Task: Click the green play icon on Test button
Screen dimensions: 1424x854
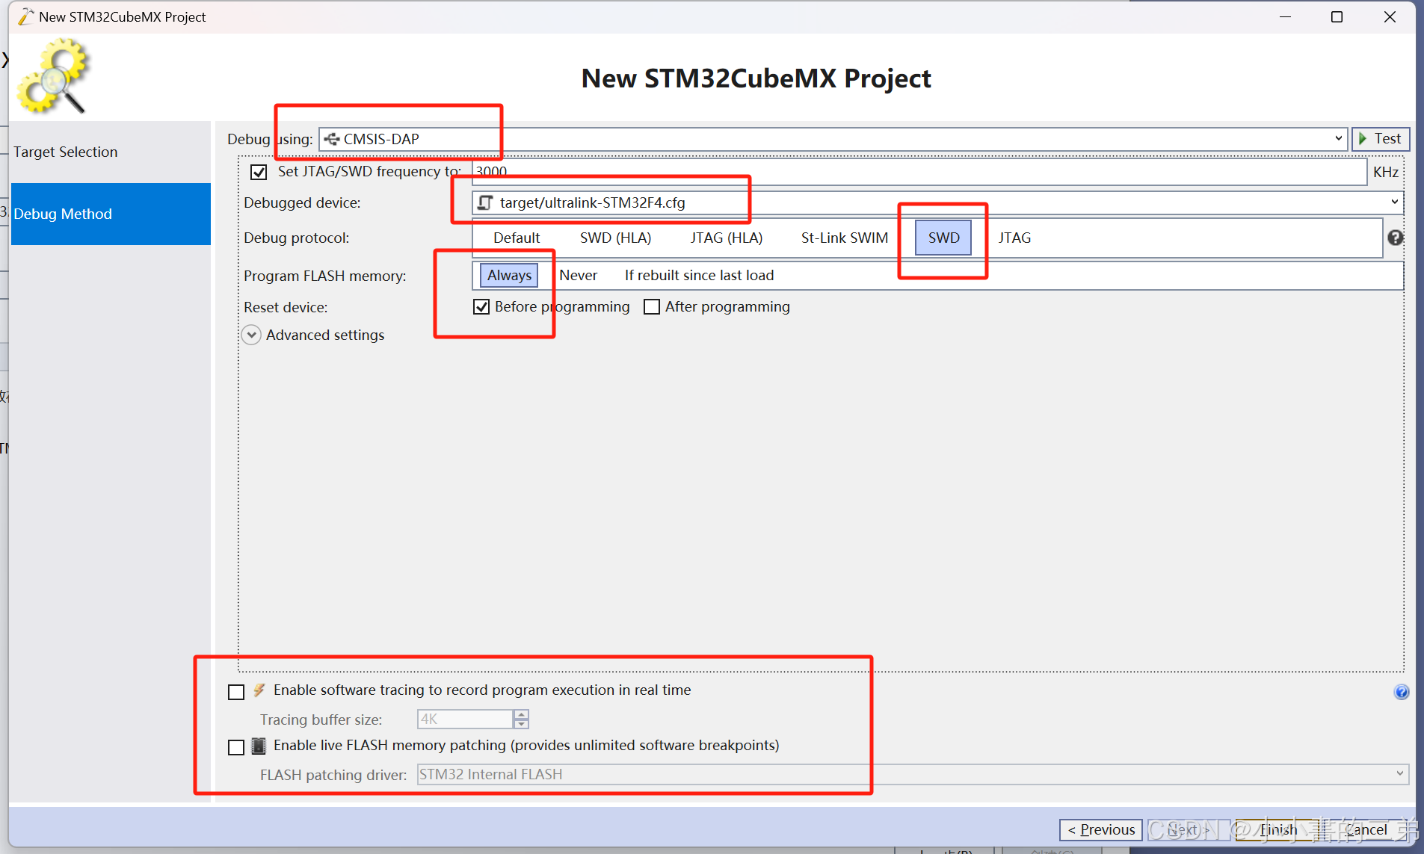Action: pos(1363,138)
